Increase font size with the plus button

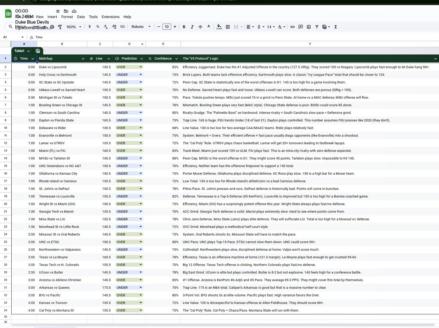175,27
